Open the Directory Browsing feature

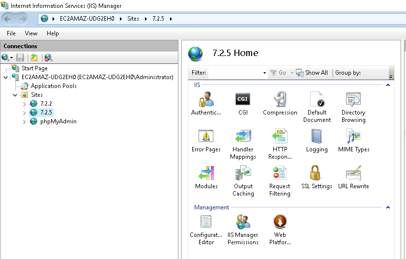pos(353,107)
